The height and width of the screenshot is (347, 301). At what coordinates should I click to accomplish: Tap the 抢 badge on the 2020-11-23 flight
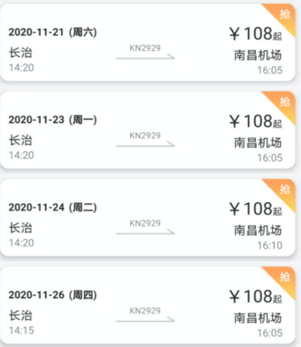(x=285, y=101)
